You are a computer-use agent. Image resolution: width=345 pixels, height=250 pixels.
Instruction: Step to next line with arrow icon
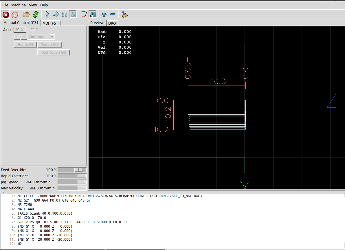point(56,14)
